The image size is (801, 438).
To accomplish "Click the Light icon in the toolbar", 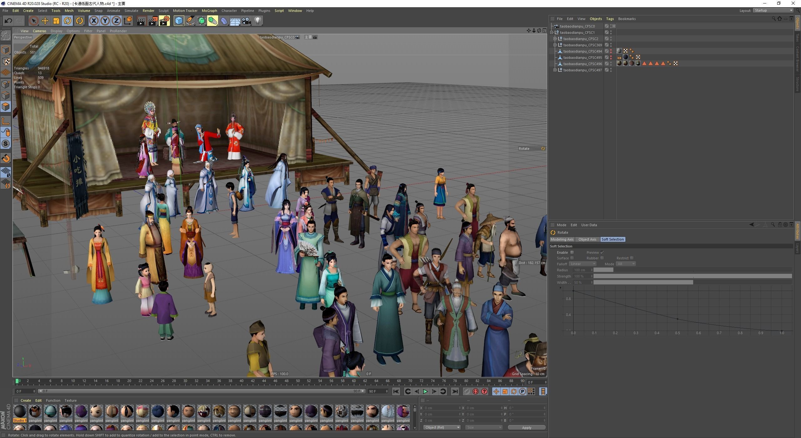I will point(257,21).
